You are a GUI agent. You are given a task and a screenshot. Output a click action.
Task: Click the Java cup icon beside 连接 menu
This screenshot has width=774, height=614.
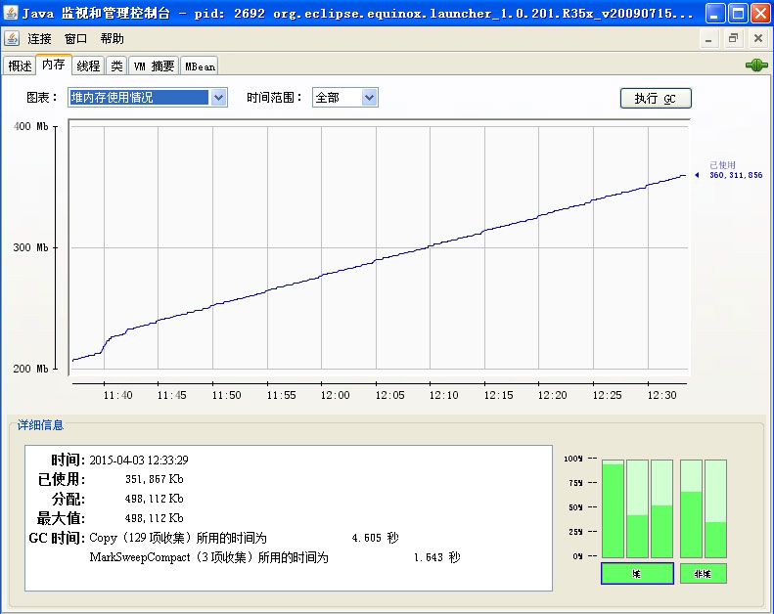coord(12,38)
